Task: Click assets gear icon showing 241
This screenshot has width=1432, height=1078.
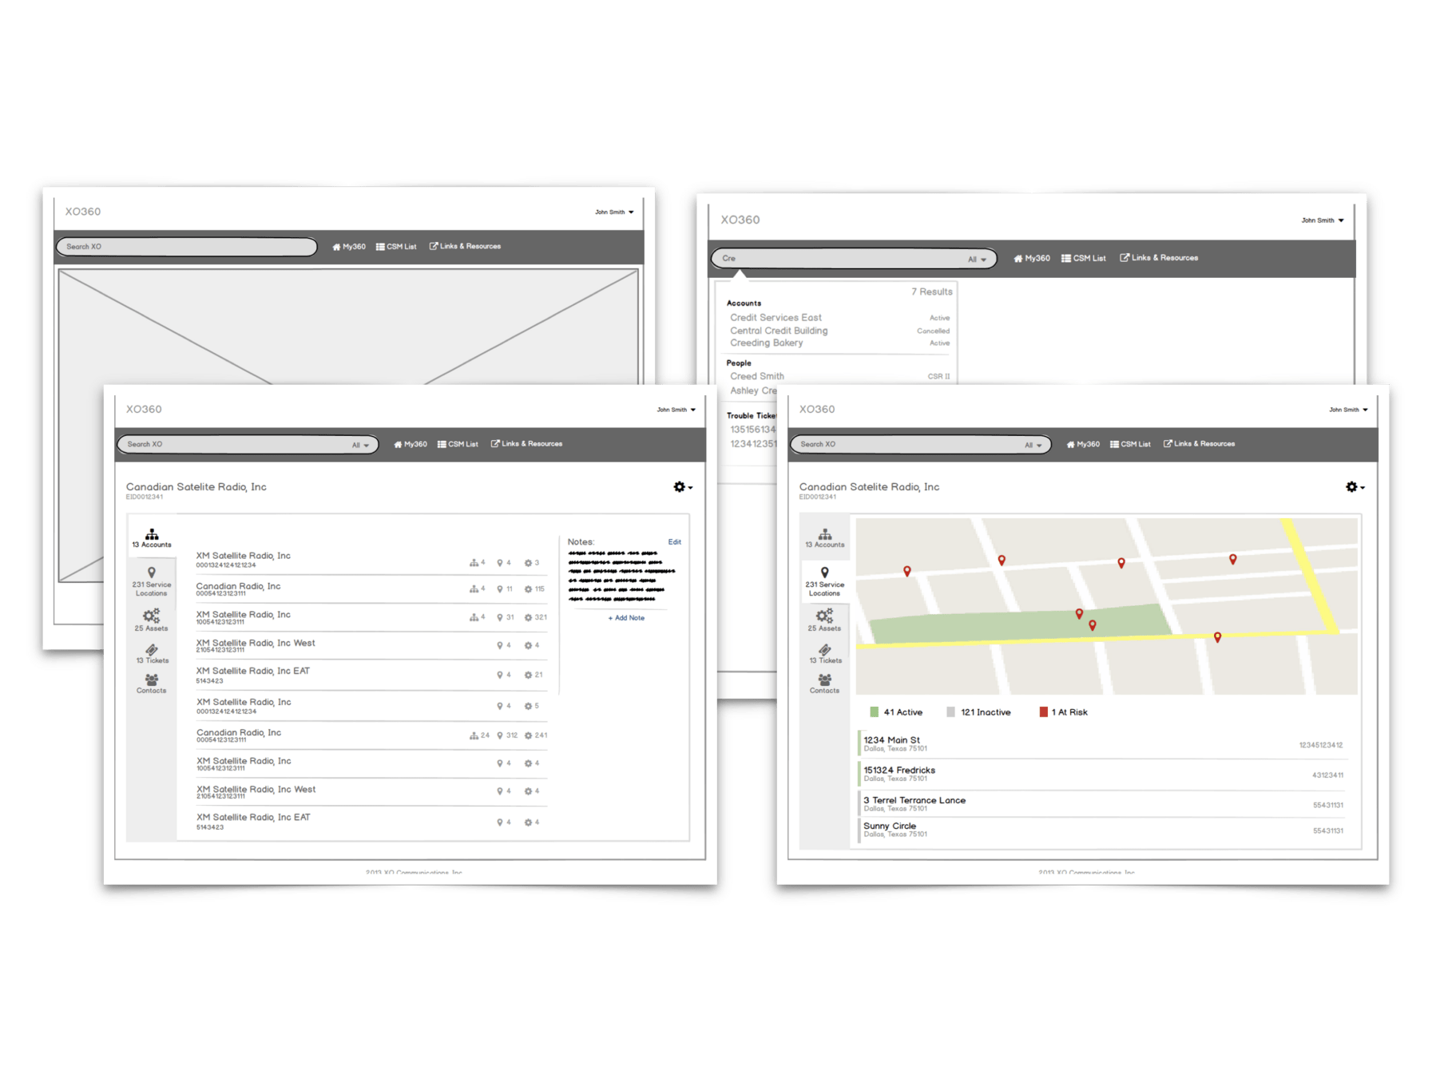Action: click(x=528, y=735)
